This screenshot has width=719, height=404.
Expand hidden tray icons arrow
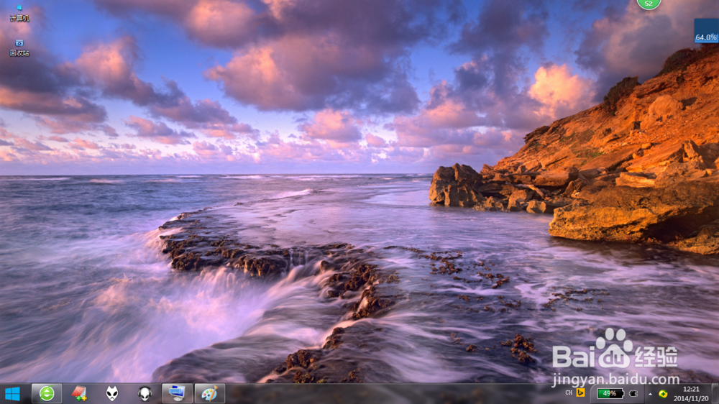pyautogui.click(x=650, y=394)
